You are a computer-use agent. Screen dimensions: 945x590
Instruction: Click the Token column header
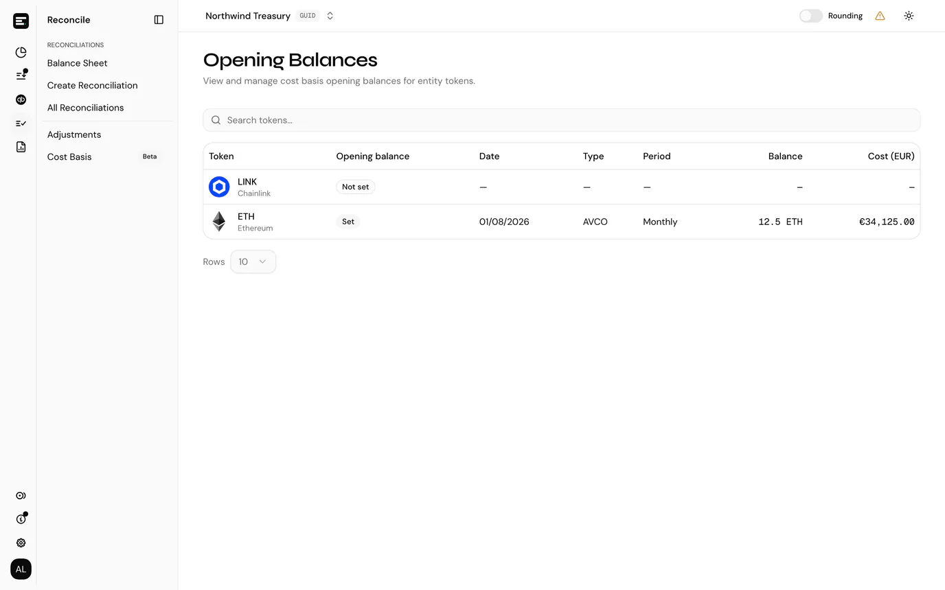tap(221, 156)
